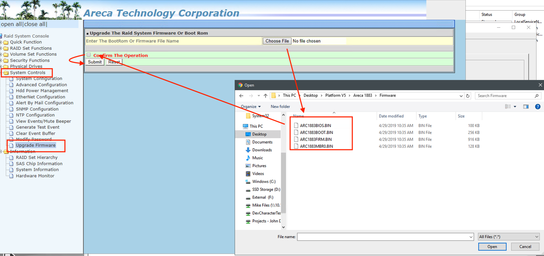The width and height of the screenshot is (544, 256).
Task: Click the open all link
Action: (x=11, y=24)
